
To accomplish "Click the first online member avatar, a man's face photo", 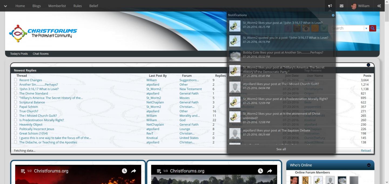I will 294,180.
